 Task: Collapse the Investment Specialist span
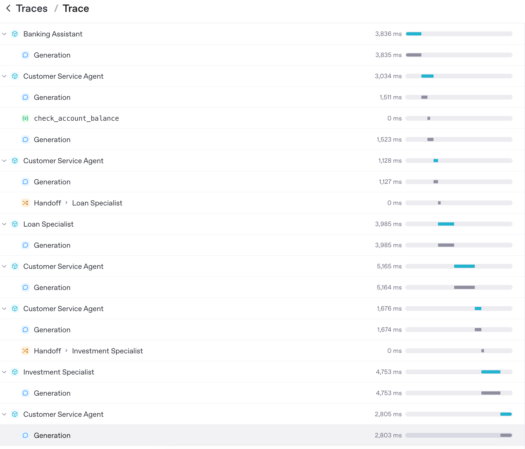[4, 372]
